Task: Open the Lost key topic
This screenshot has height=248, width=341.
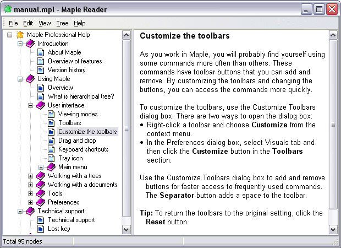Action: [59, 229]
